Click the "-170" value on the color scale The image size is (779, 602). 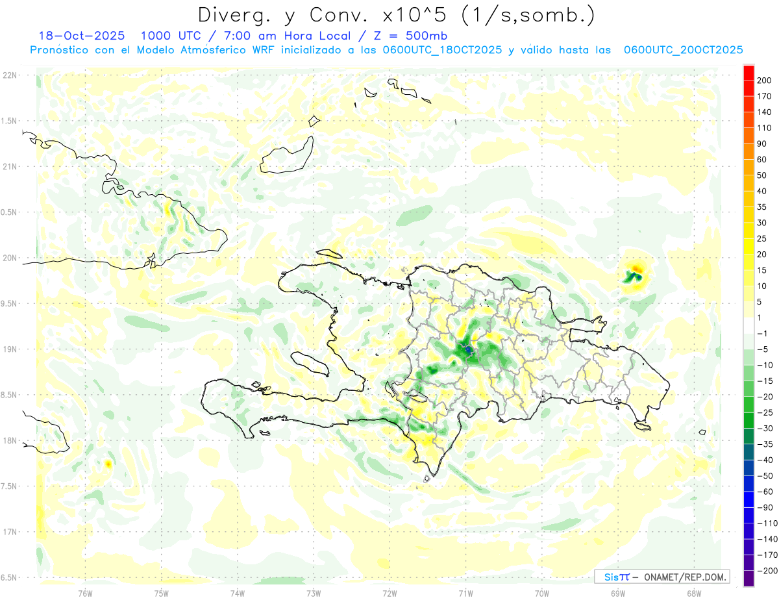pyautogui.click(x=767, y=555)
